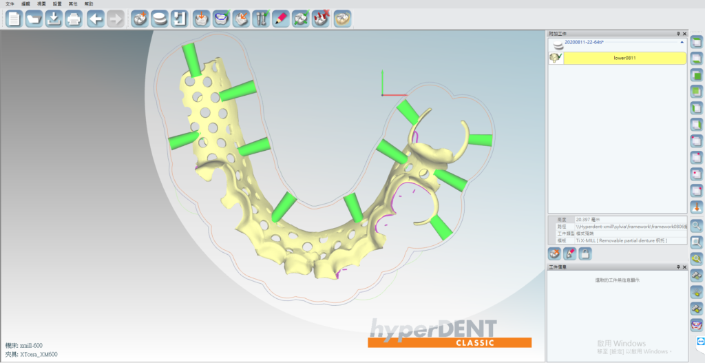
Task: Undo with the left arrow icon
Action: [96, 19]
